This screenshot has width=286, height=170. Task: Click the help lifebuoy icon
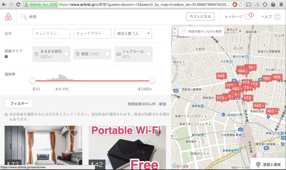tap(277, 17)
